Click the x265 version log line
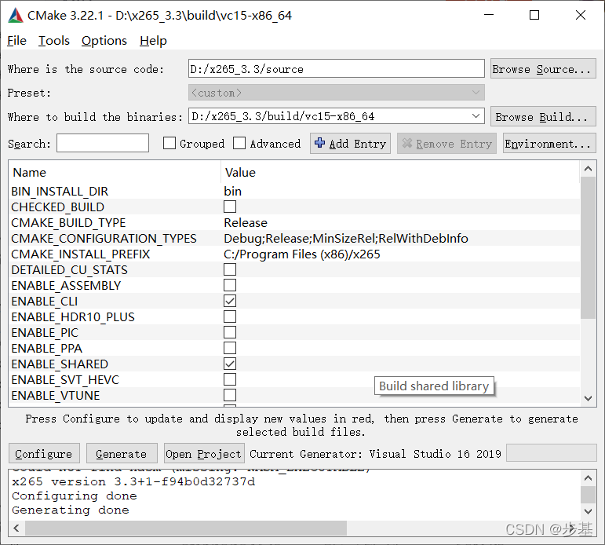The image size is (605, 545). (133, 481)
